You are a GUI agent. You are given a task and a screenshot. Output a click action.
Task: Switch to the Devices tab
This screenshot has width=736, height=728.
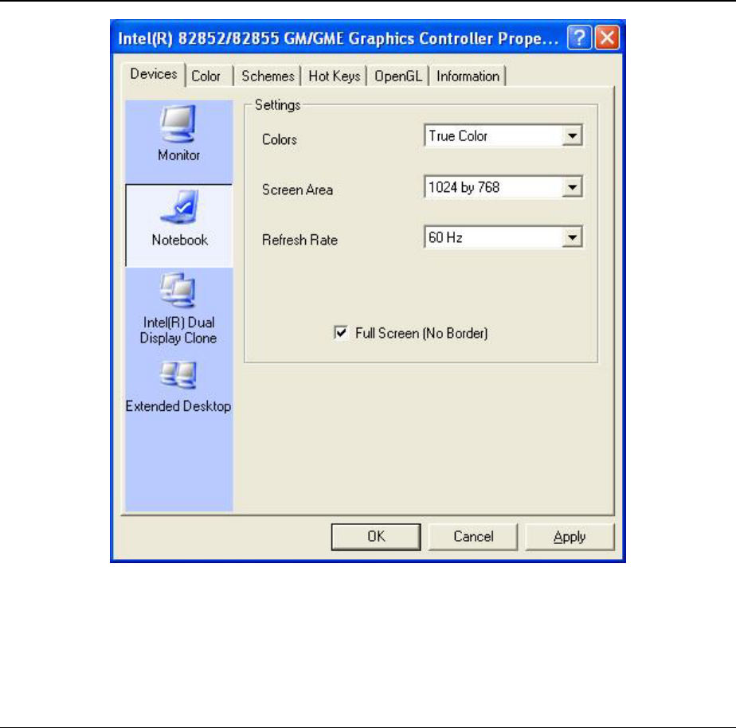tap(154, 74)
